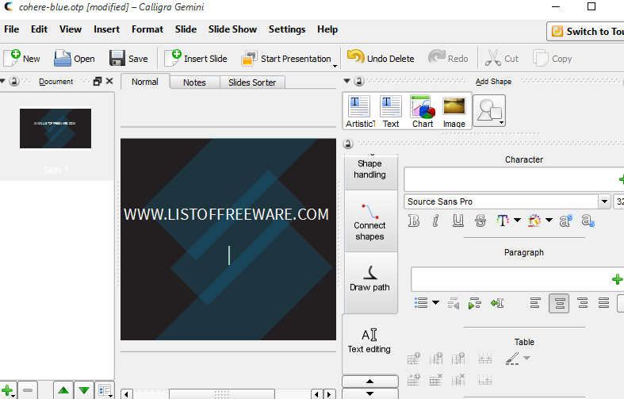Toggle superscript formatting

(x=565, y=221)
